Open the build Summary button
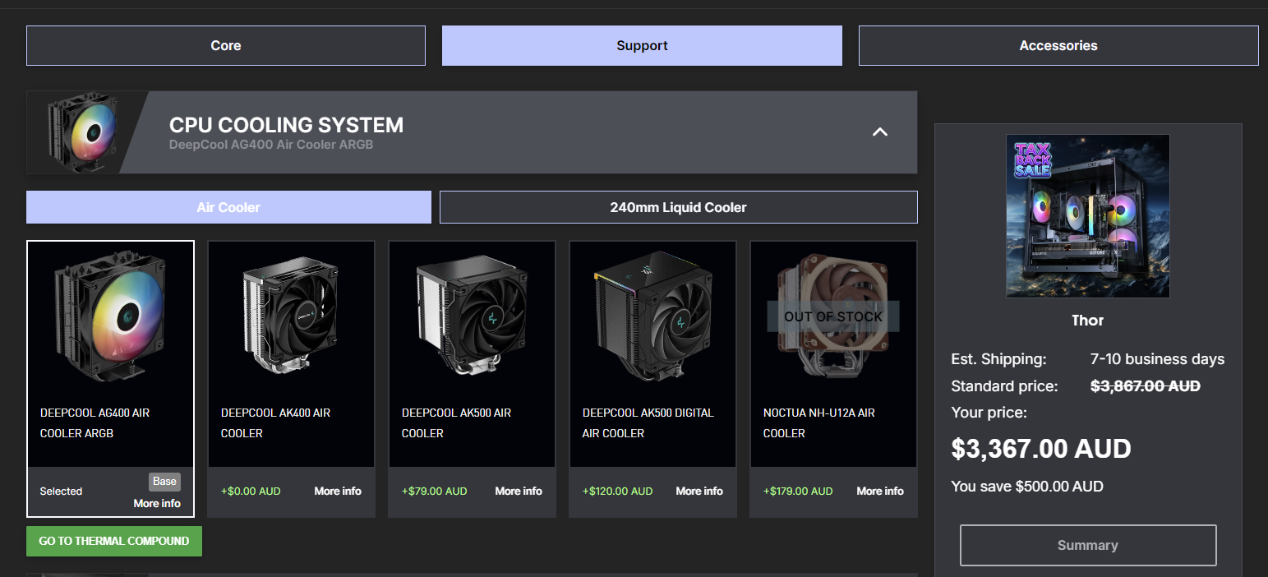1268x577 pixels. pyautogui.click(x=1088, y=545)
